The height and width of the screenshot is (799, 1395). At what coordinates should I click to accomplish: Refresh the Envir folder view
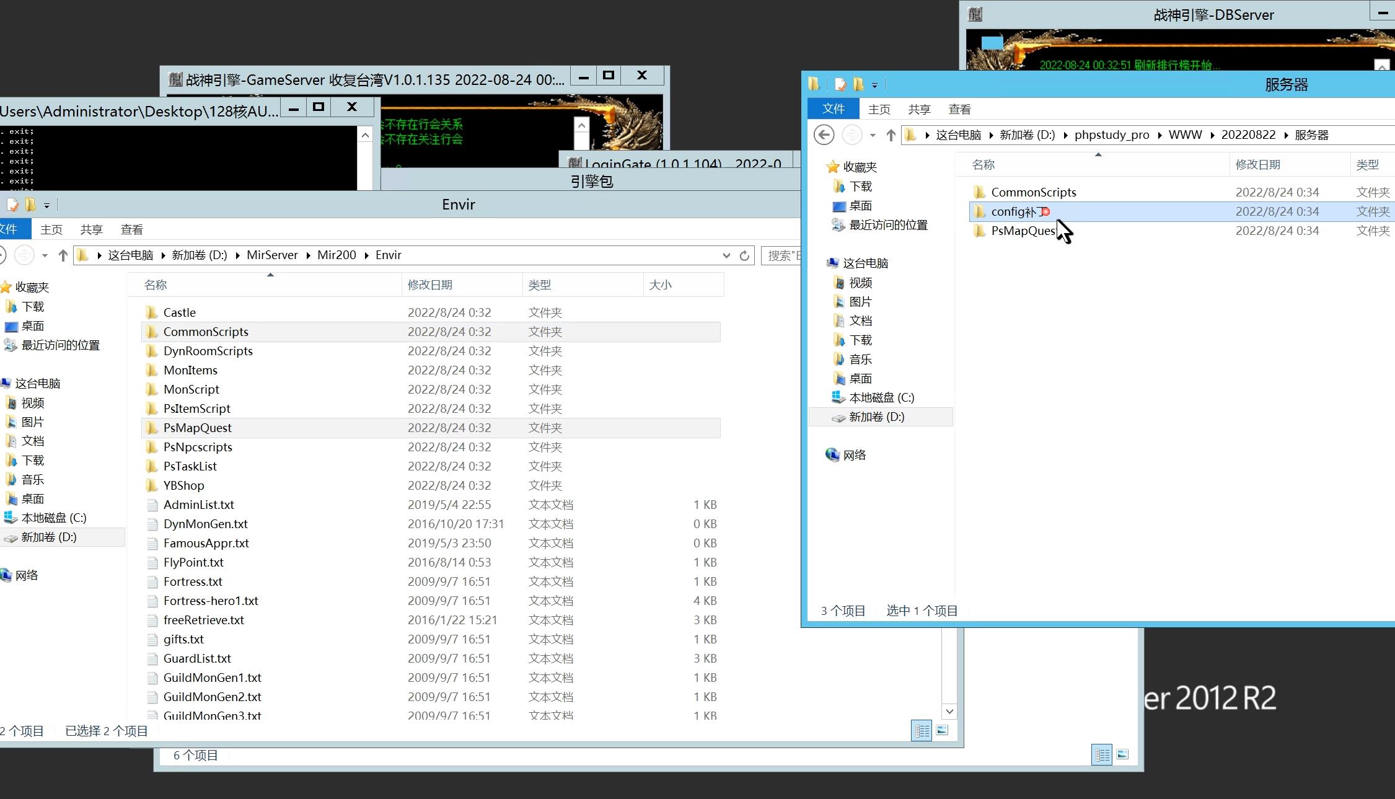coord(744,255)
